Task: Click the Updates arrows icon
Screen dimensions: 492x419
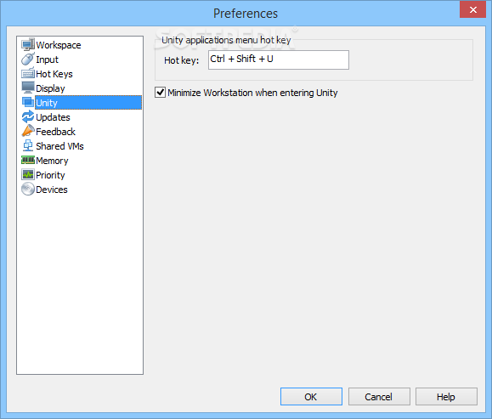Action: pyautogui.click(x=28, y=116)
